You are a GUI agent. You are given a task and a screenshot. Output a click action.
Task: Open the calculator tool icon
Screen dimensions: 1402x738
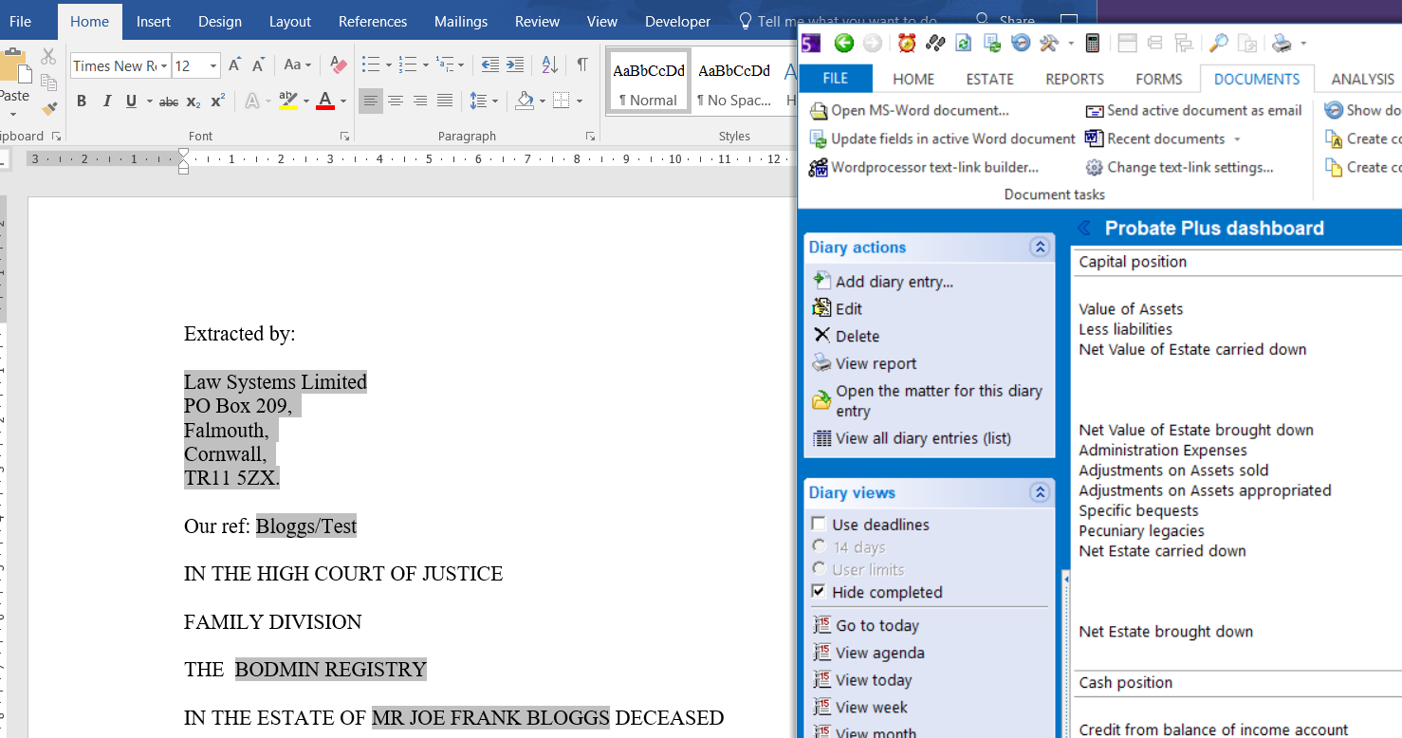click(x=1093, y=43)
